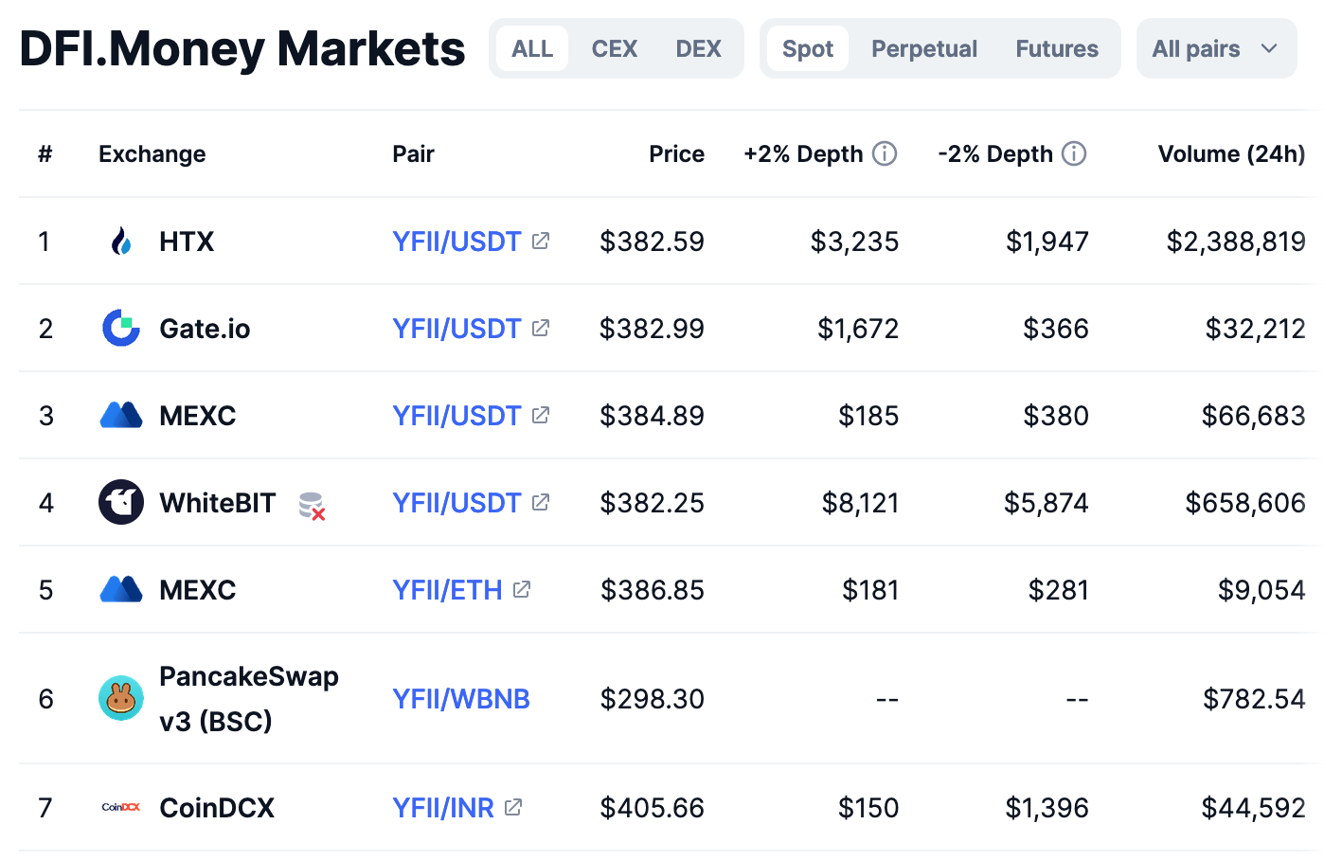
Task: Click the PancakeSwap bunny logo
Action: point(121,698)
